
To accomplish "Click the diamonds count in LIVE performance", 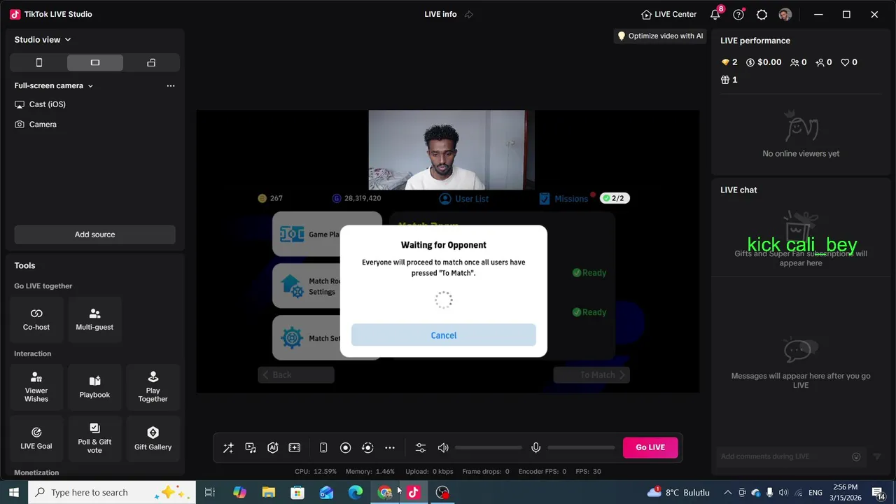I will point(729,62).
